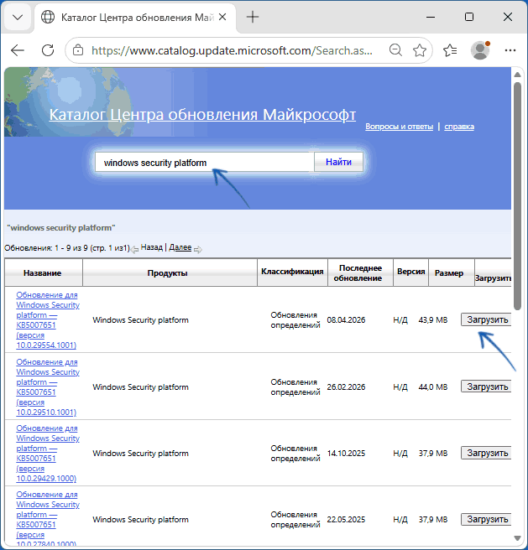Click Загрузить for the 26.02.2026 update
This screenshot has height=550, width=528.
(x=487, y=387)
